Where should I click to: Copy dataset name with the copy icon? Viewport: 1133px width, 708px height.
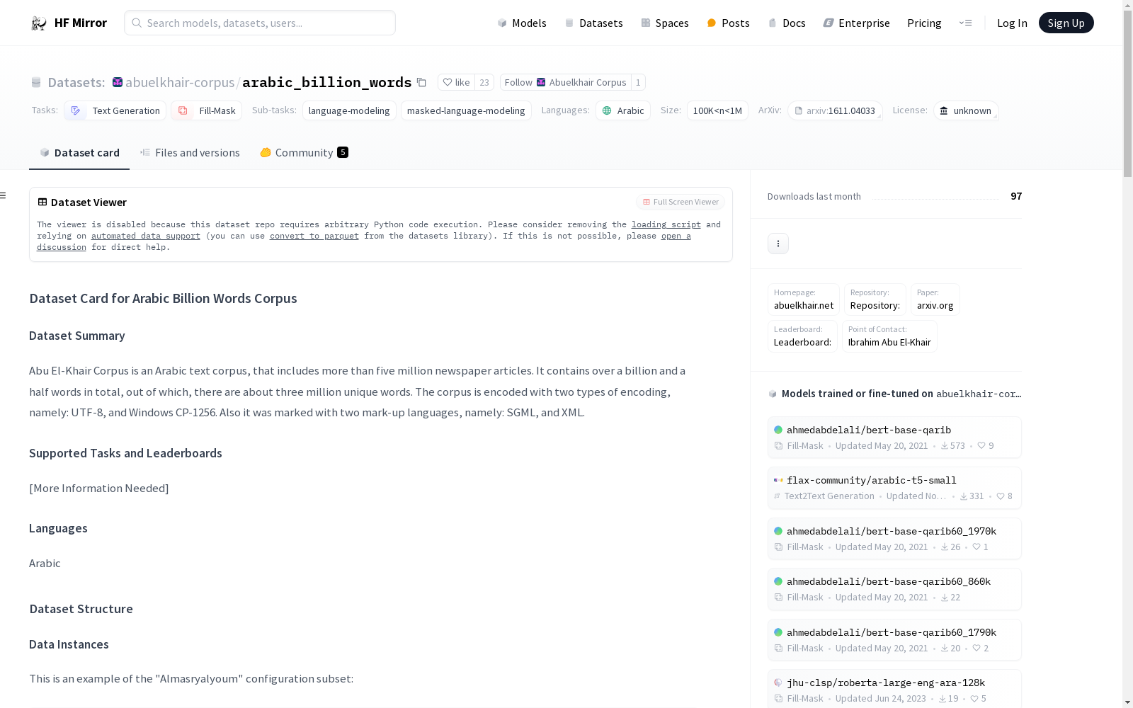pos(421,82)
